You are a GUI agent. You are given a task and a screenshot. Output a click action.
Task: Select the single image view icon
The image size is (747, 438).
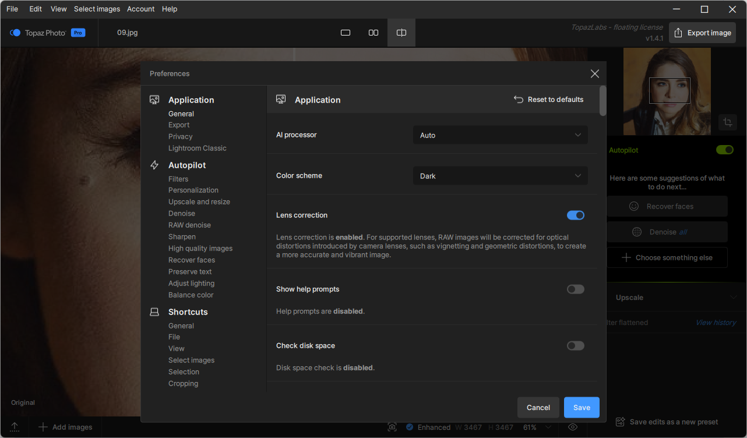click(x=346, y=33)
